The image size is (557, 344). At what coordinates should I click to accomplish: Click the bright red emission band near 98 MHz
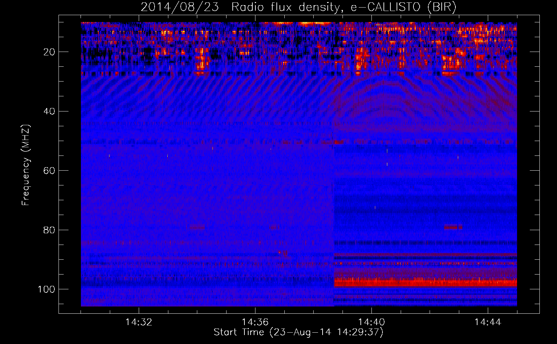425,282
